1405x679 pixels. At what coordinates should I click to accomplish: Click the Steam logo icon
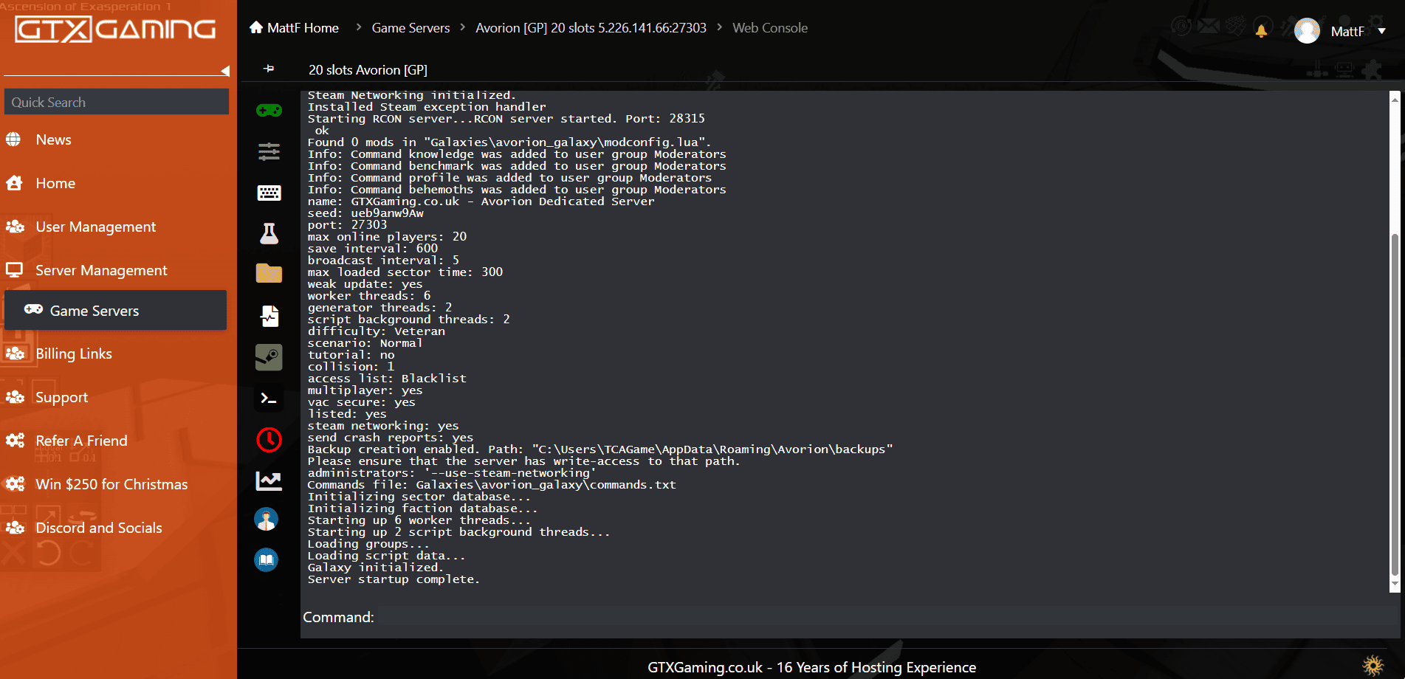pos(269,357)
